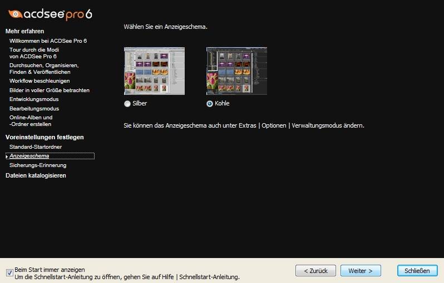Select the Silber display scheme radio button

[x=127, y=104]
